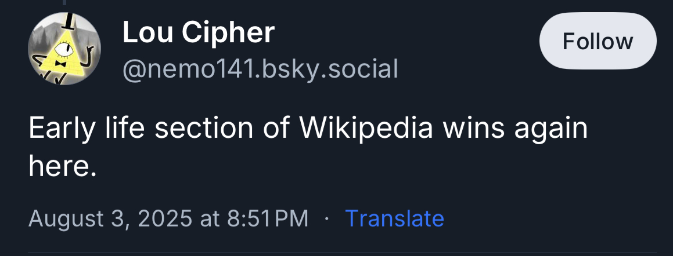Click the black top hat in avatar

[68, 21]
